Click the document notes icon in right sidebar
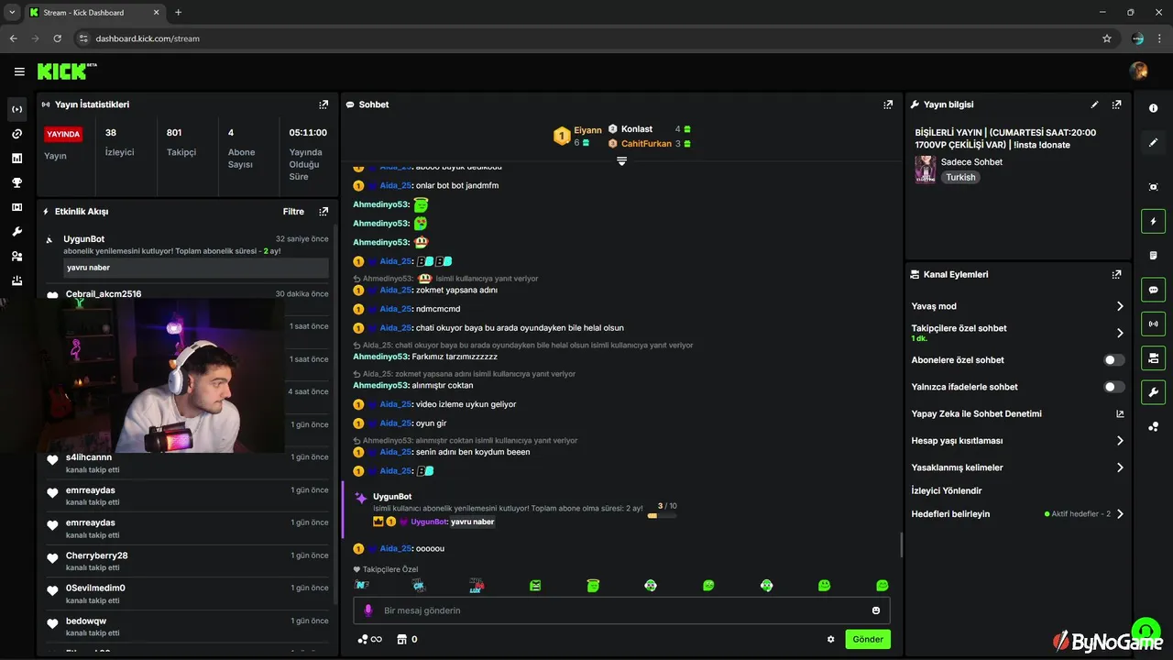 pos(1153,256)
